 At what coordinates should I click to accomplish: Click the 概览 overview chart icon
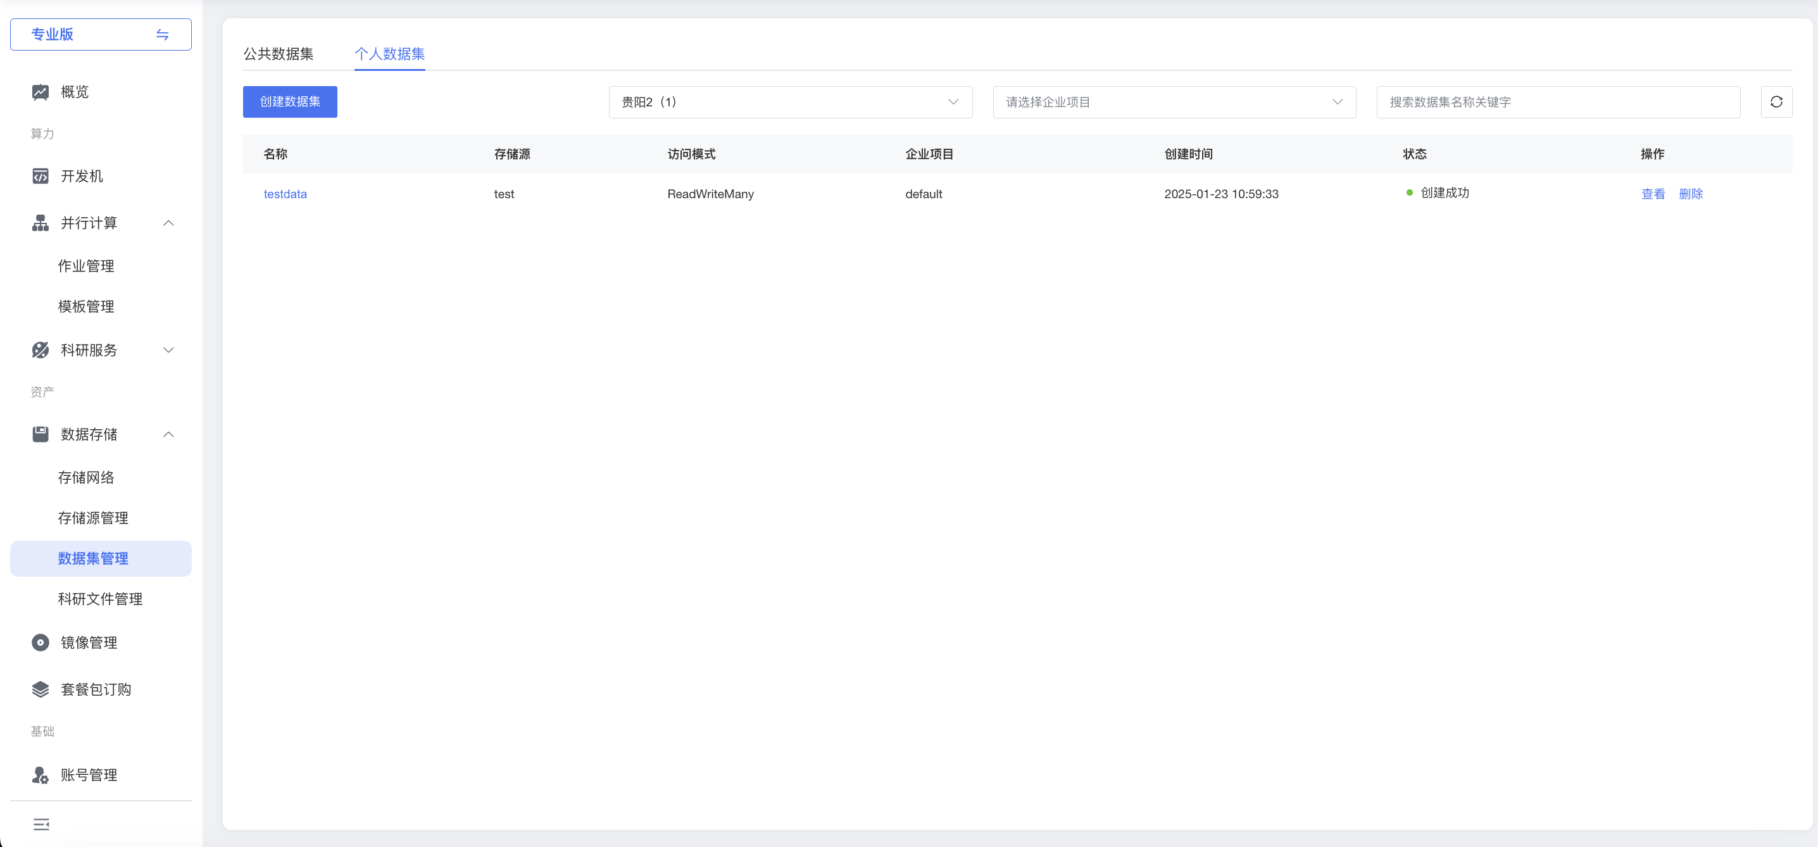[41, 92]
